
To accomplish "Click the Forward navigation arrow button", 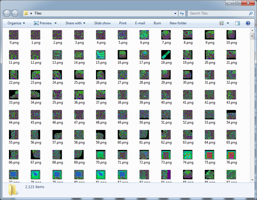I will pyautogui.click(x=15, y=13).
